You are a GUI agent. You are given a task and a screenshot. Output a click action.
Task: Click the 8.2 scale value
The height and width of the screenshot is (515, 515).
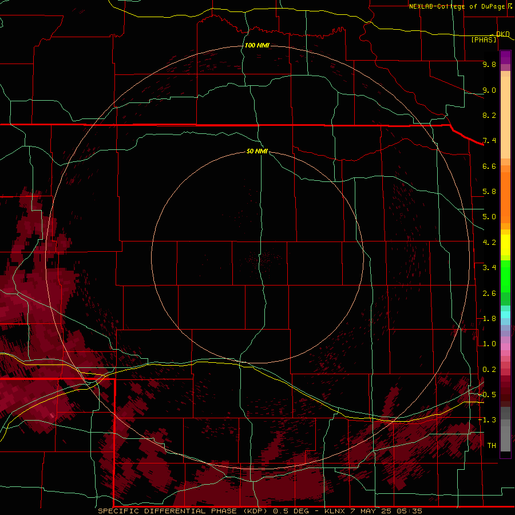(x=489, y=115)
